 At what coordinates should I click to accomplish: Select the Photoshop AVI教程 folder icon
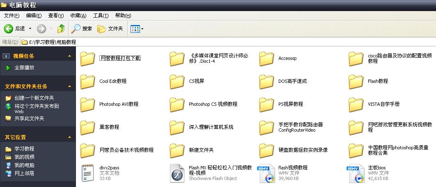(x=88, y=105)
